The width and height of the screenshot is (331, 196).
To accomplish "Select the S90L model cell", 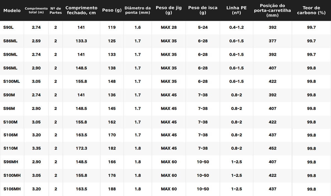I will pyautogui.click(x=9, y=27).
